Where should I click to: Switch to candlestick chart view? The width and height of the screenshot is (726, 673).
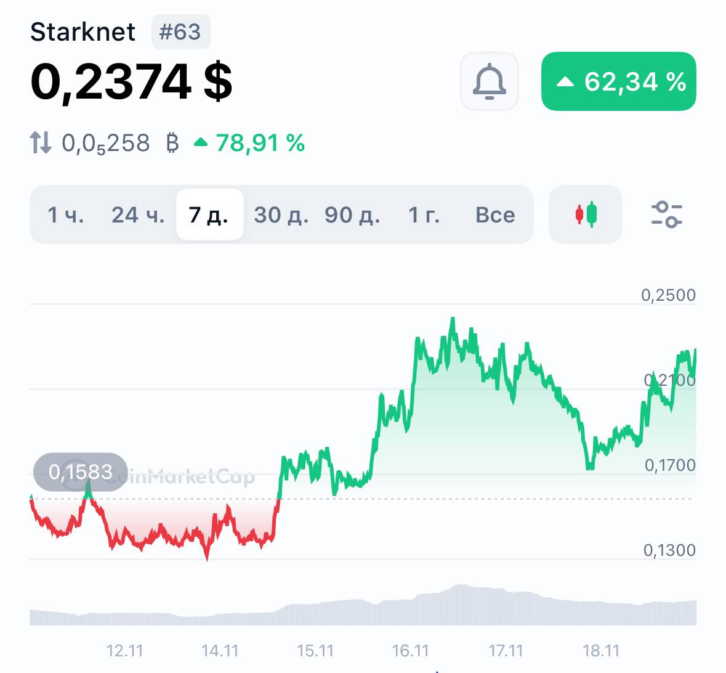pos(586,214)
